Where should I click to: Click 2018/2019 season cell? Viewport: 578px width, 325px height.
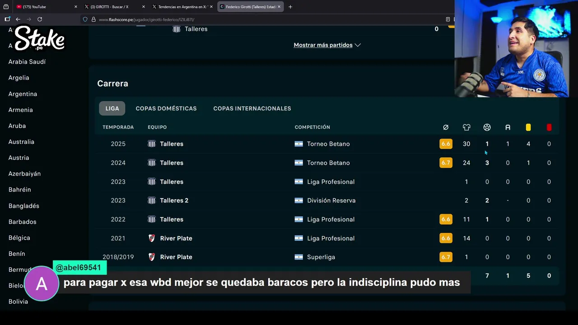coord(118,257)
